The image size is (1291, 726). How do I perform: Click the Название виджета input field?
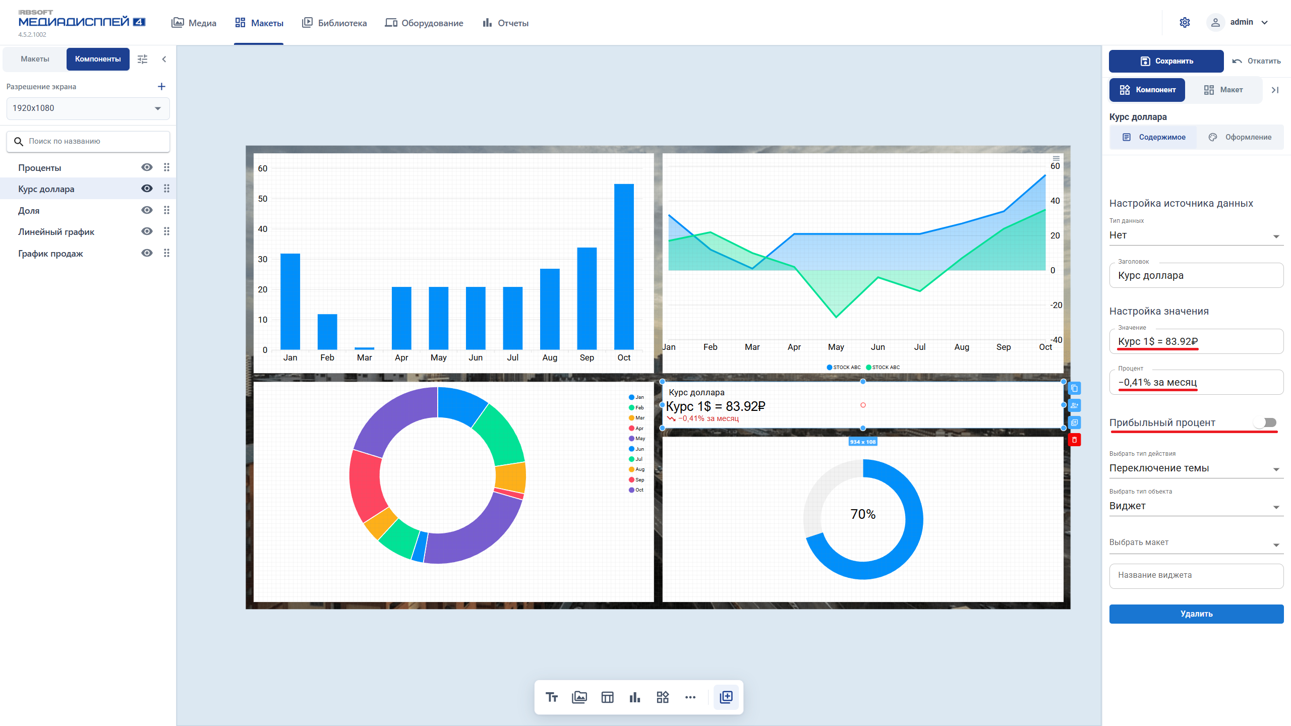(x=1196, y=576)
